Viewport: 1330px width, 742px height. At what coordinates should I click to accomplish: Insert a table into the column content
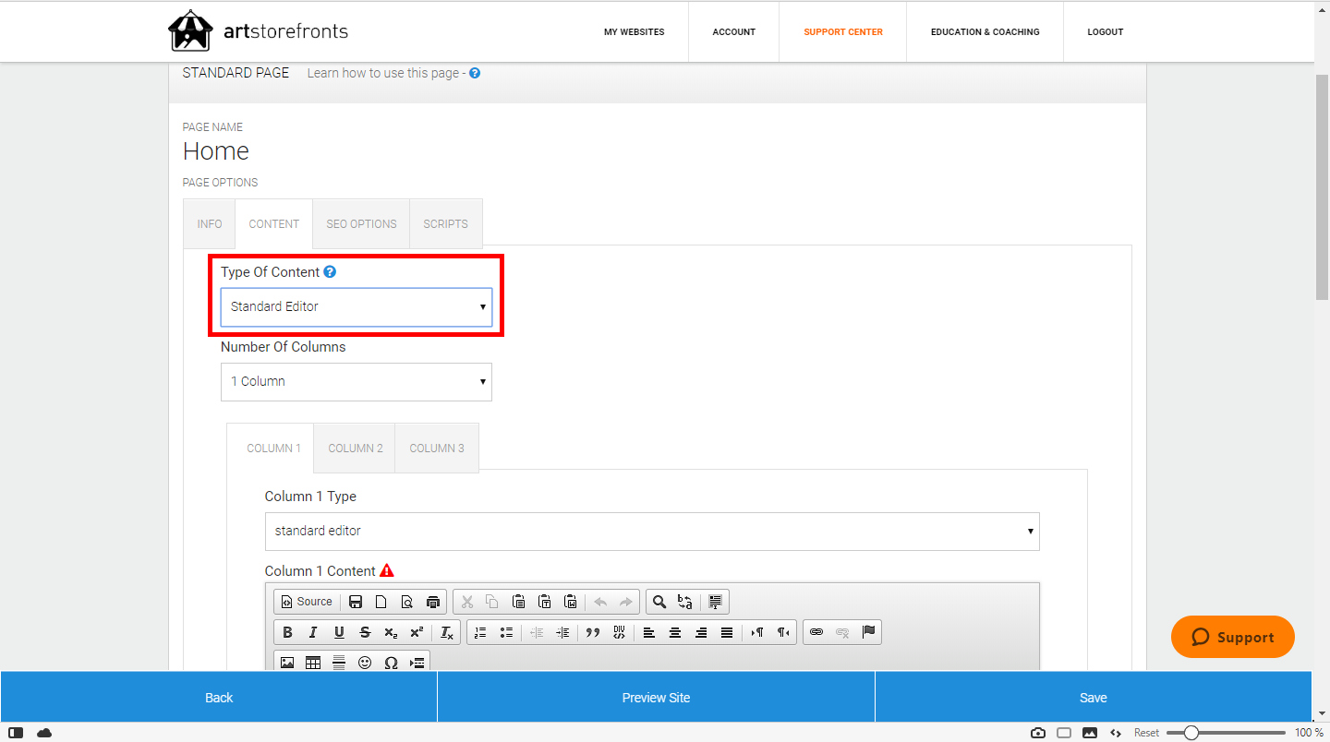(312, 662)
